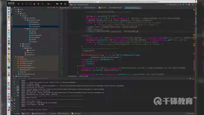Select PayCommonUtil class in project tree
Image resolution: width=204 pixels, height=115 pixels.
coord(35,35)
